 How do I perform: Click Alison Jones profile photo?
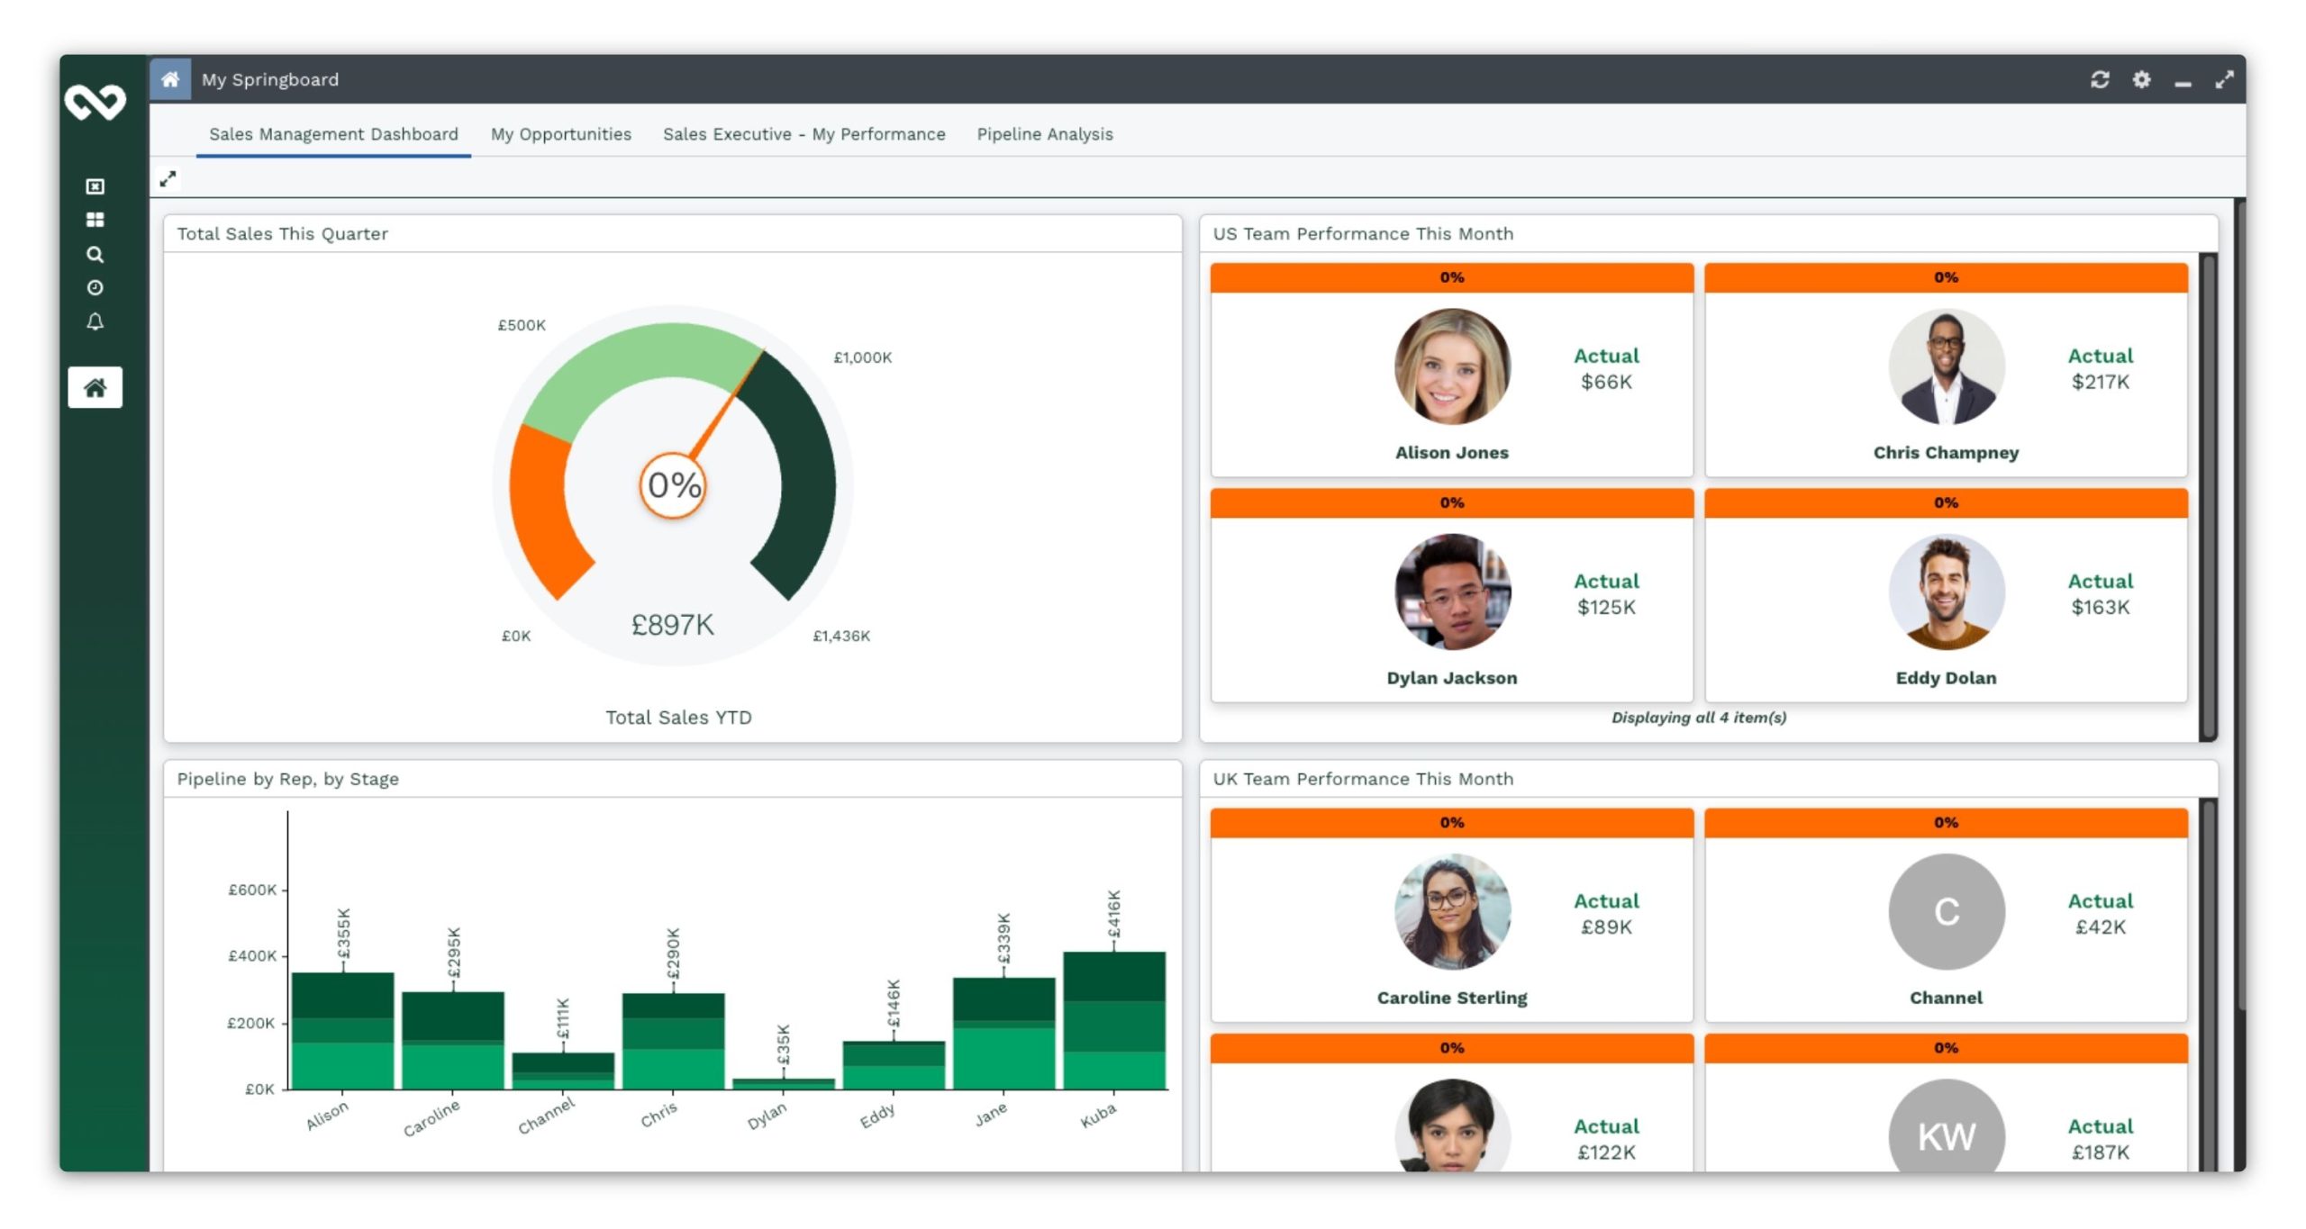(1451, 366)
